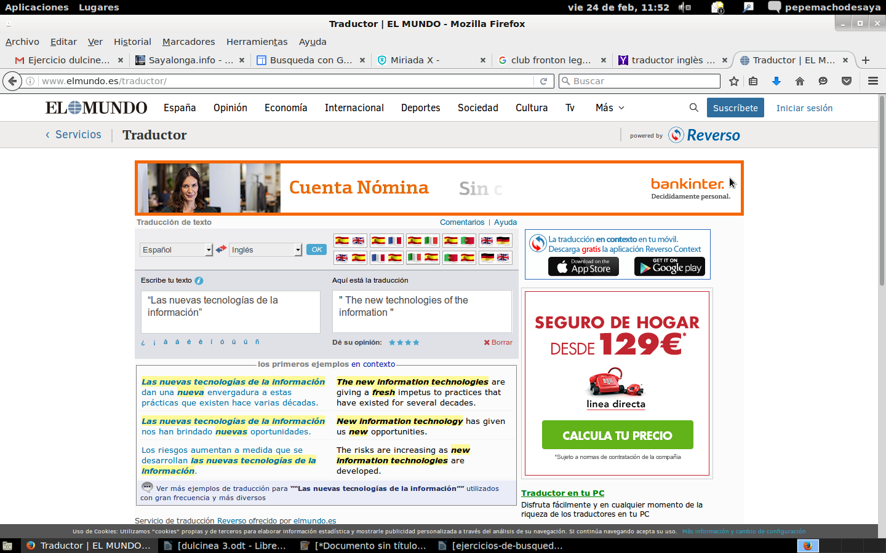Open the Comentarios link
The image size is (886, 553).
click(x=462, y=222)
